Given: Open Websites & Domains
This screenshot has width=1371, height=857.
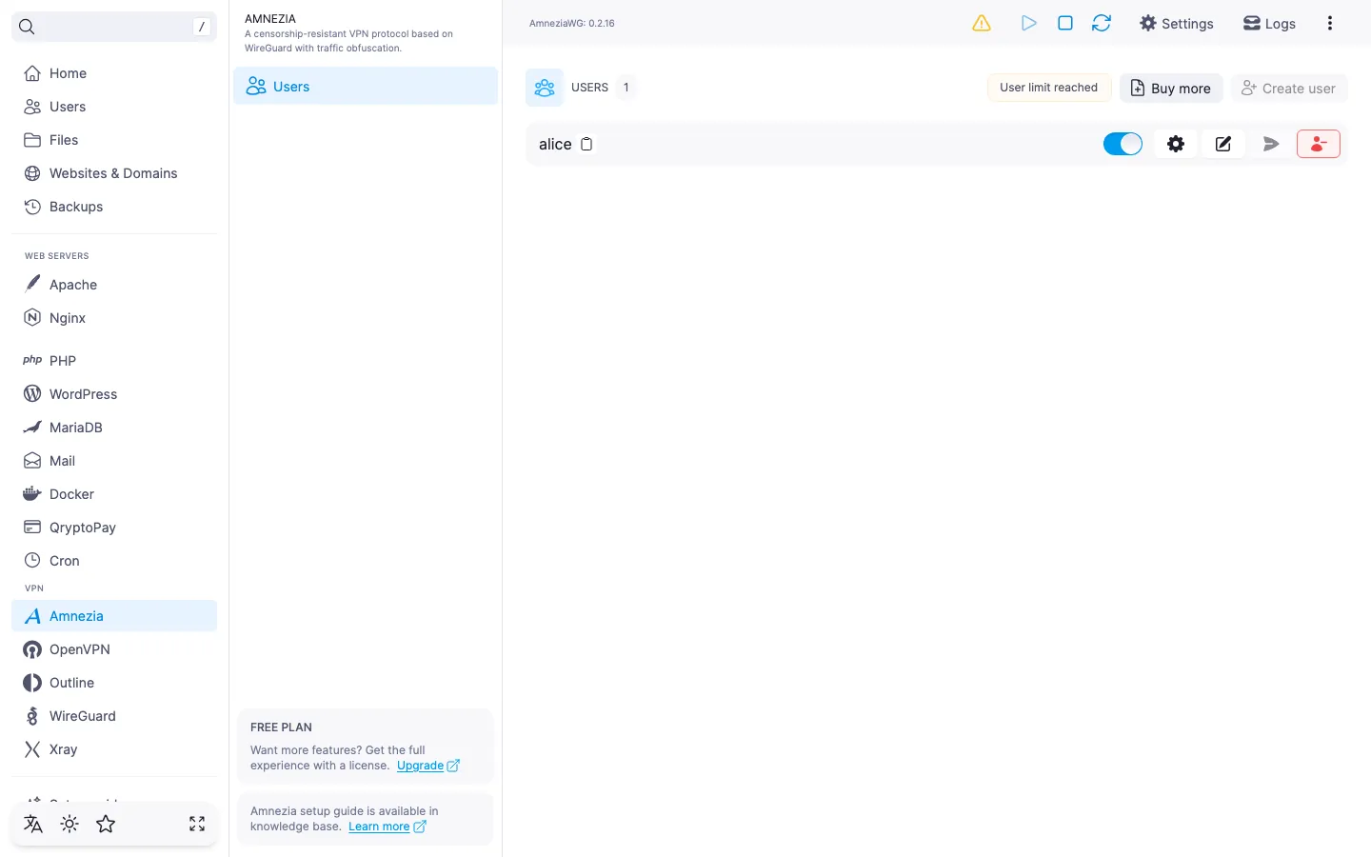Looking at the screenshot, I should 114,173.
